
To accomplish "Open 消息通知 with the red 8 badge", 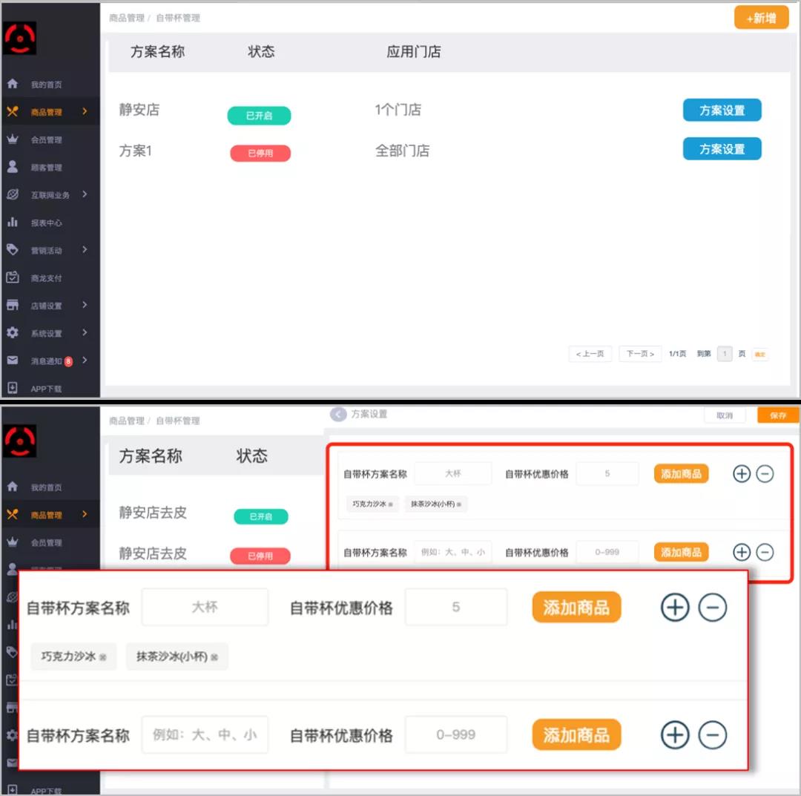I will 46,361.
